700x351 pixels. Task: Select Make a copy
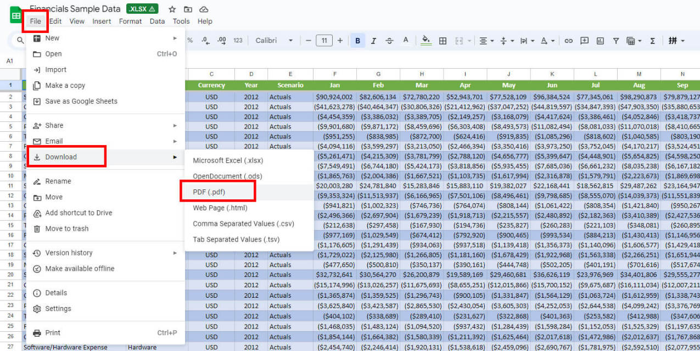coord(105,86)
